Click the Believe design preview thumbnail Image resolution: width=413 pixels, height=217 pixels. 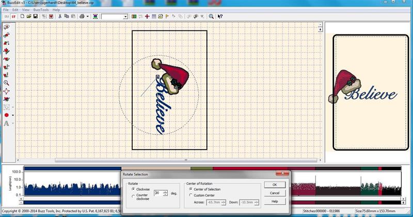[x=371, y=93]
